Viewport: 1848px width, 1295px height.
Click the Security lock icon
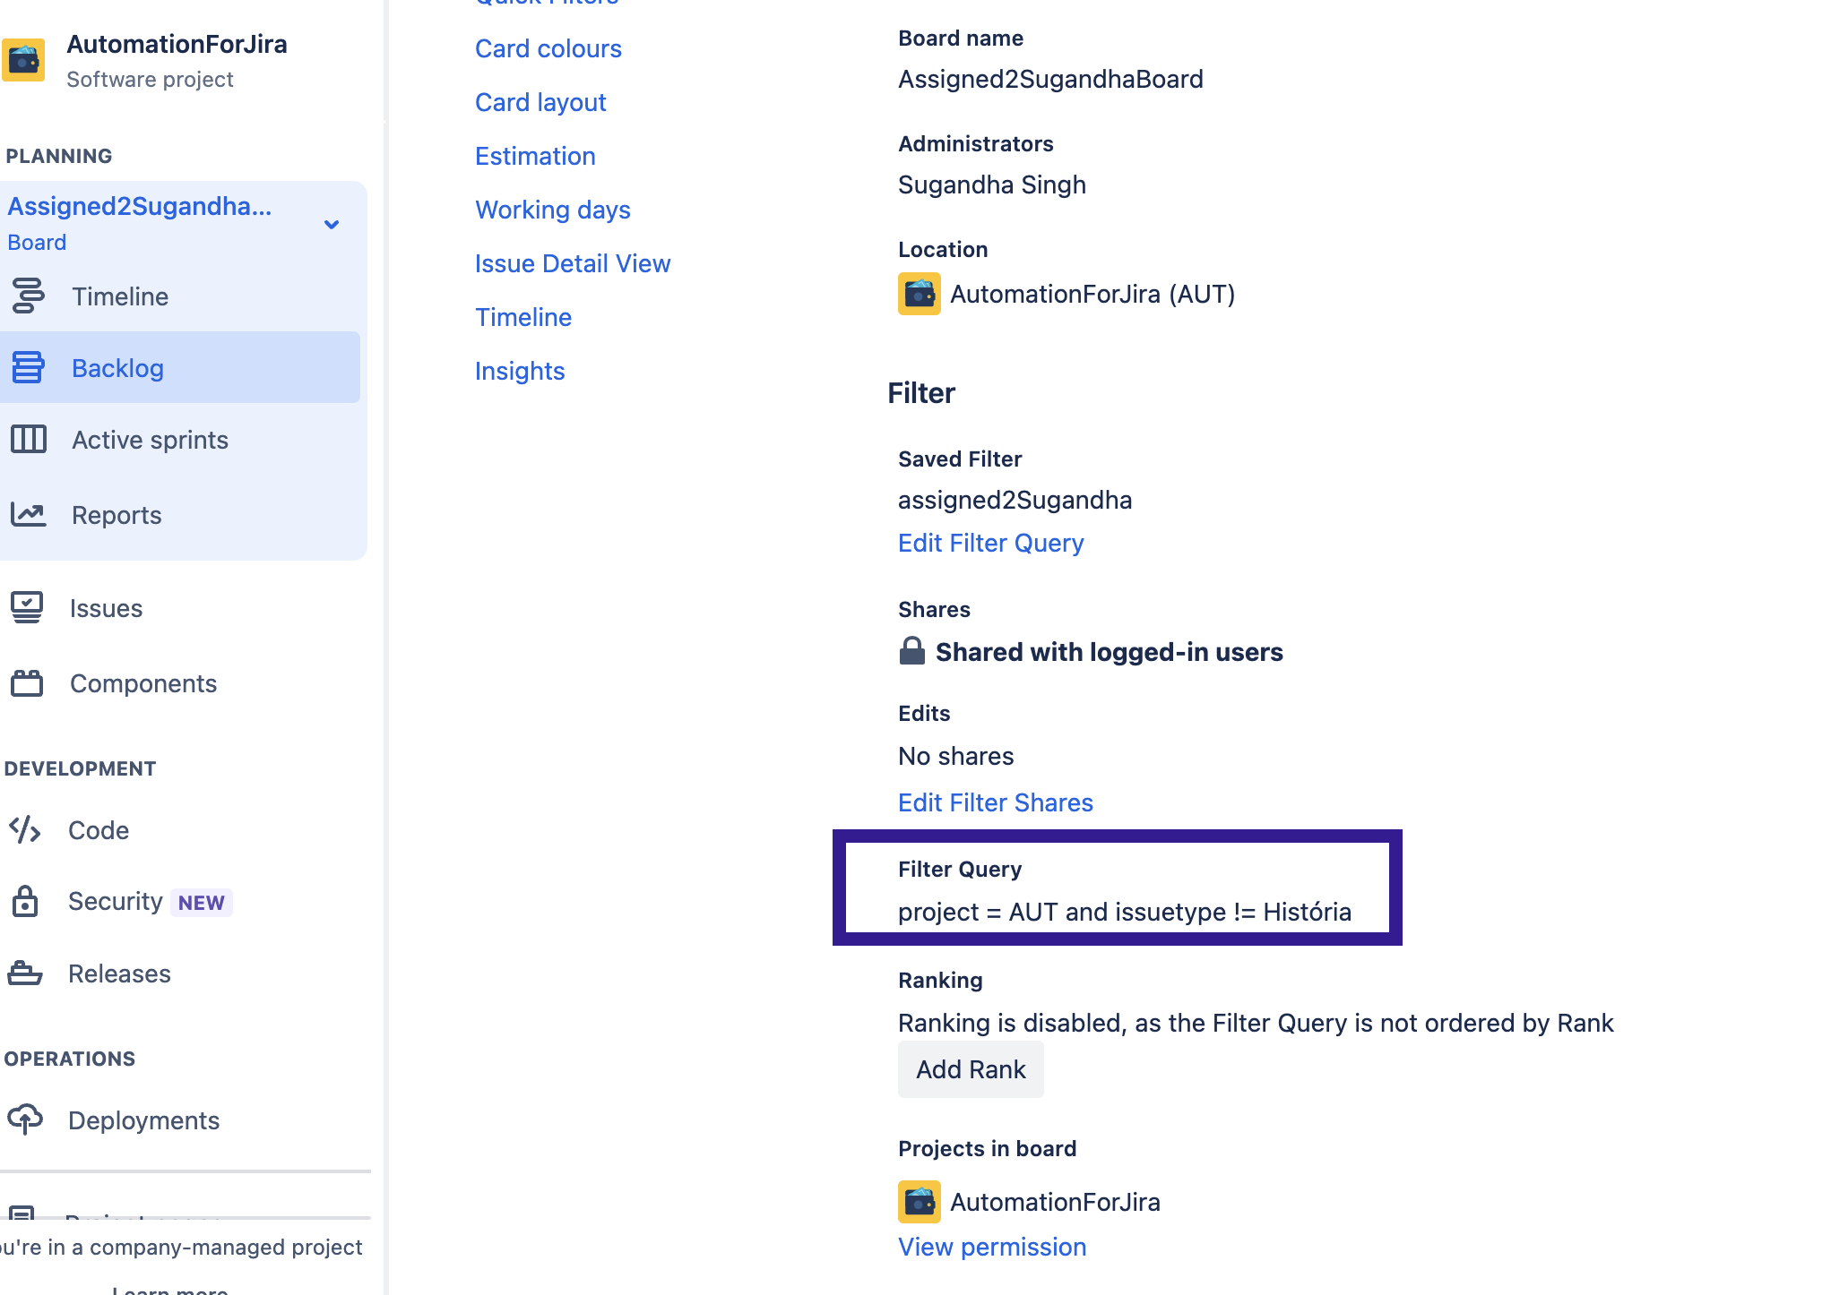(x=25, y=901)
